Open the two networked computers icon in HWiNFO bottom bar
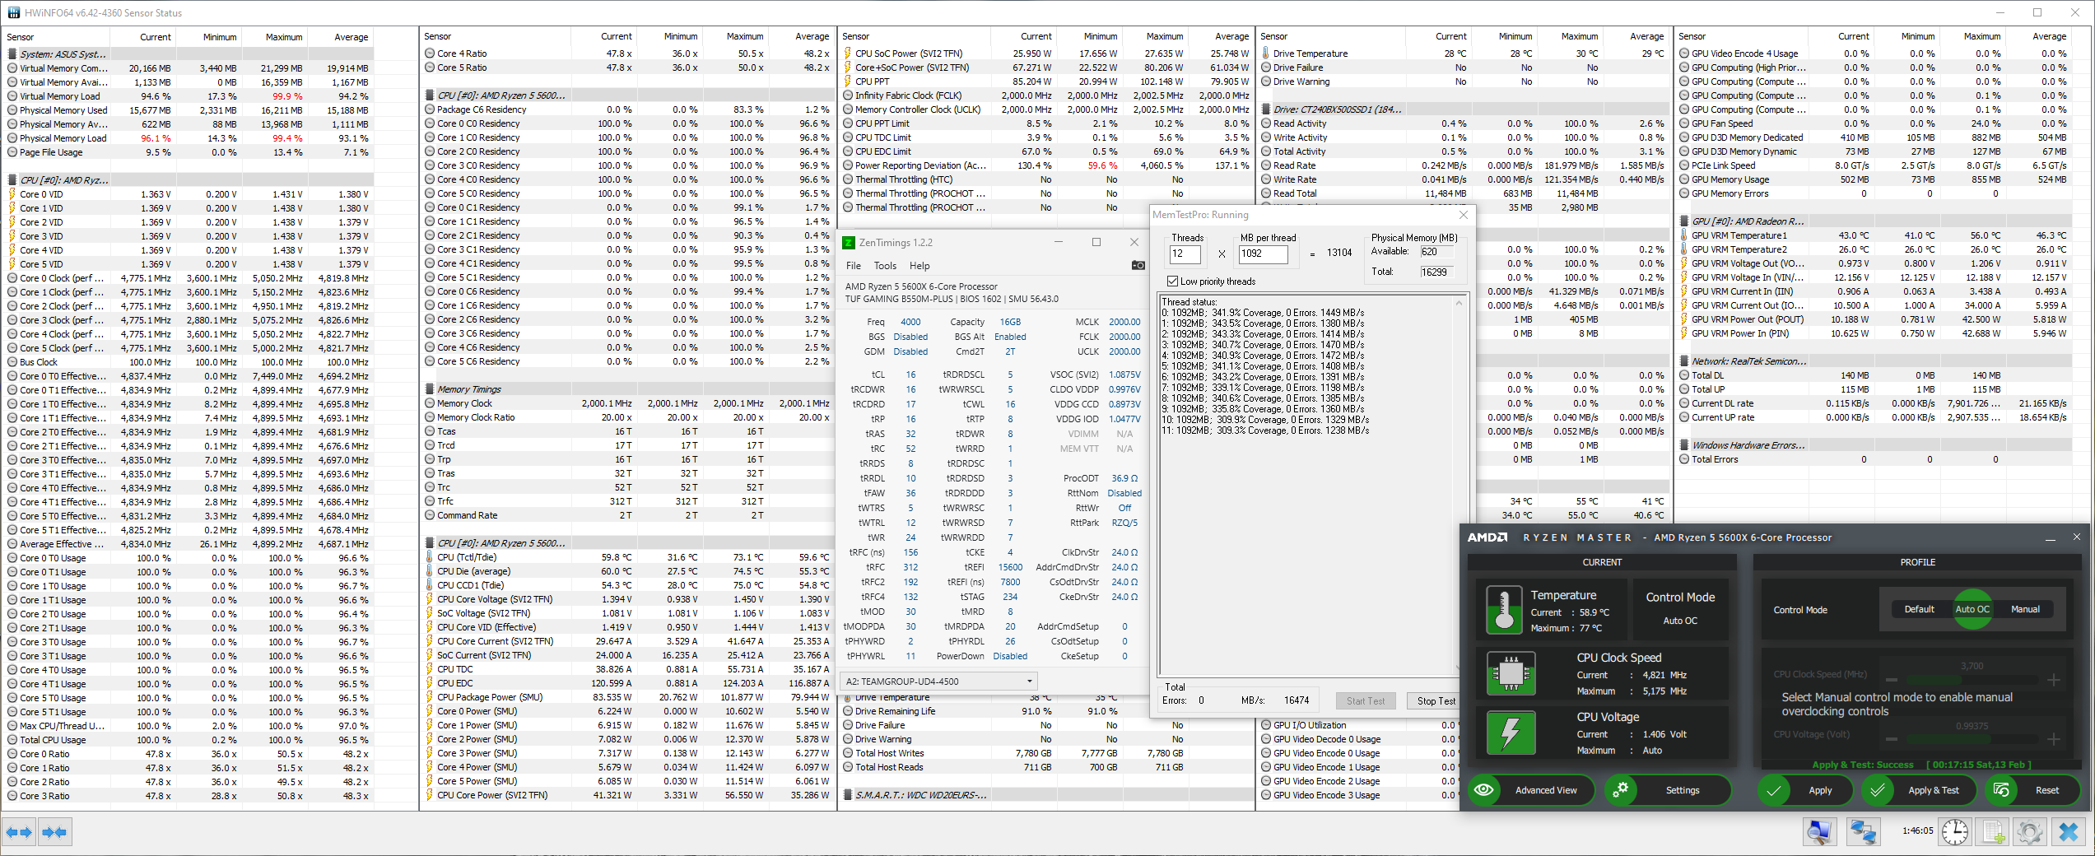 click(x=1862, y=832)
